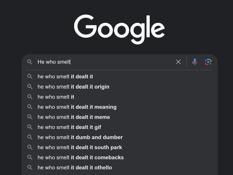This screenshot has height=175, width=233.
Task: Choose "he who smelt it dealt it origin"
Action: pyautogui.click(x=73, y=87)
